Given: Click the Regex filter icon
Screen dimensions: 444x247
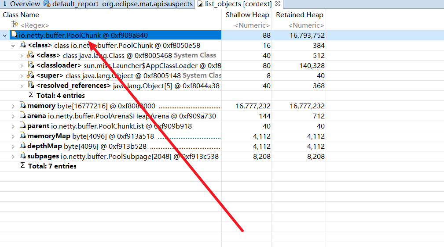Looking at the screenshot, I should coord(15,25).
